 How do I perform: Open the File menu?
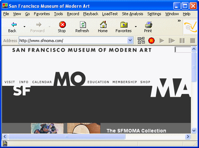6,14
